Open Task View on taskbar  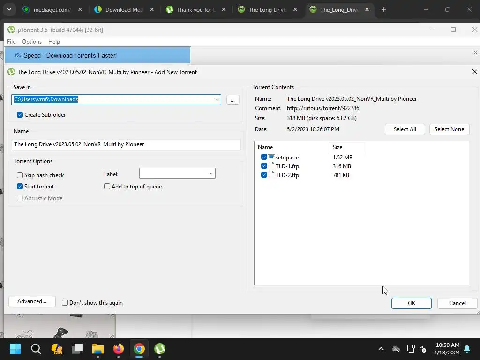(77, 349)
